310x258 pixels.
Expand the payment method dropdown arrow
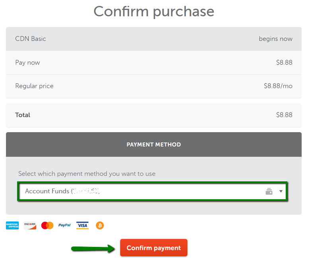[x=281, y=191]
